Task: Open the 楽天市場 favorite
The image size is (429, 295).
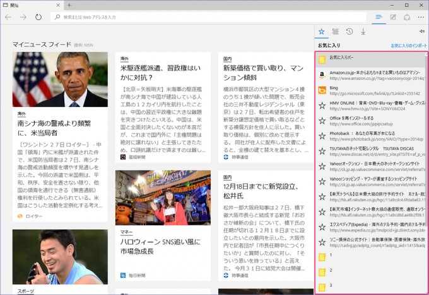Action: 371,212
